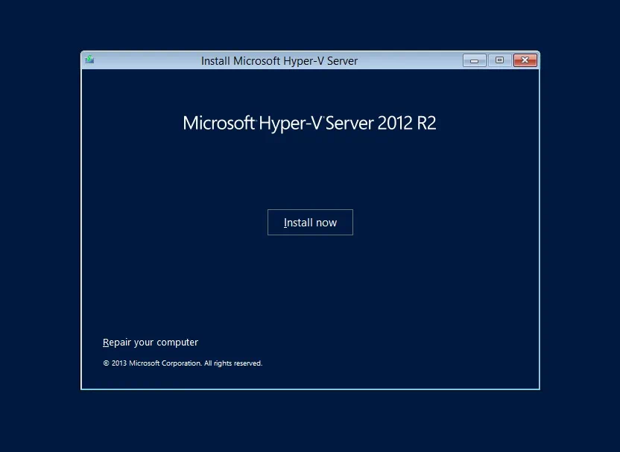Click the word Server in the main heading
This screenshot has width=620, height=452.
349,123
